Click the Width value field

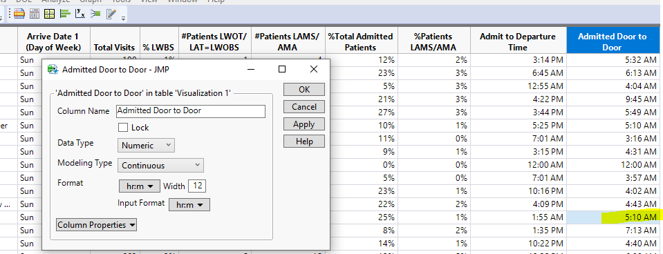point(197,186)
